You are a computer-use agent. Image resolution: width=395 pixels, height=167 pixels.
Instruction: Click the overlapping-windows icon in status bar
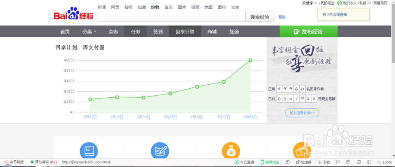tap(359, 162)
